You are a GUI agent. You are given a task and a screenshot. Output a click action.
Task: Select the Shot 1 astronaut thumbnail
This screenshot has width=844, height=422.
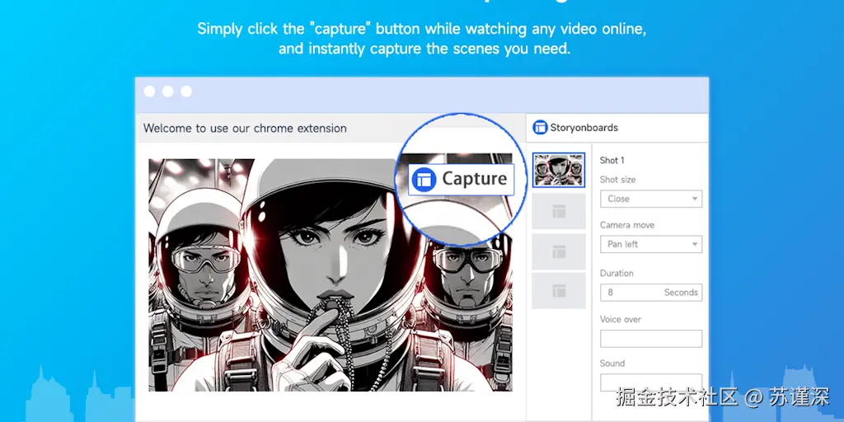pyautogui.click(x=559, y=170)
